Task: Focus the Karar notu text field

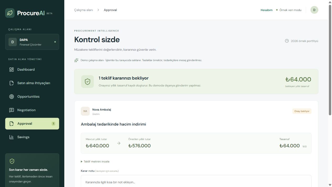Action: coord(196,181)
